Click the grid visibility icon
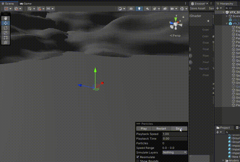The height and width of the screenshot is (162, 240). [30, 9]
